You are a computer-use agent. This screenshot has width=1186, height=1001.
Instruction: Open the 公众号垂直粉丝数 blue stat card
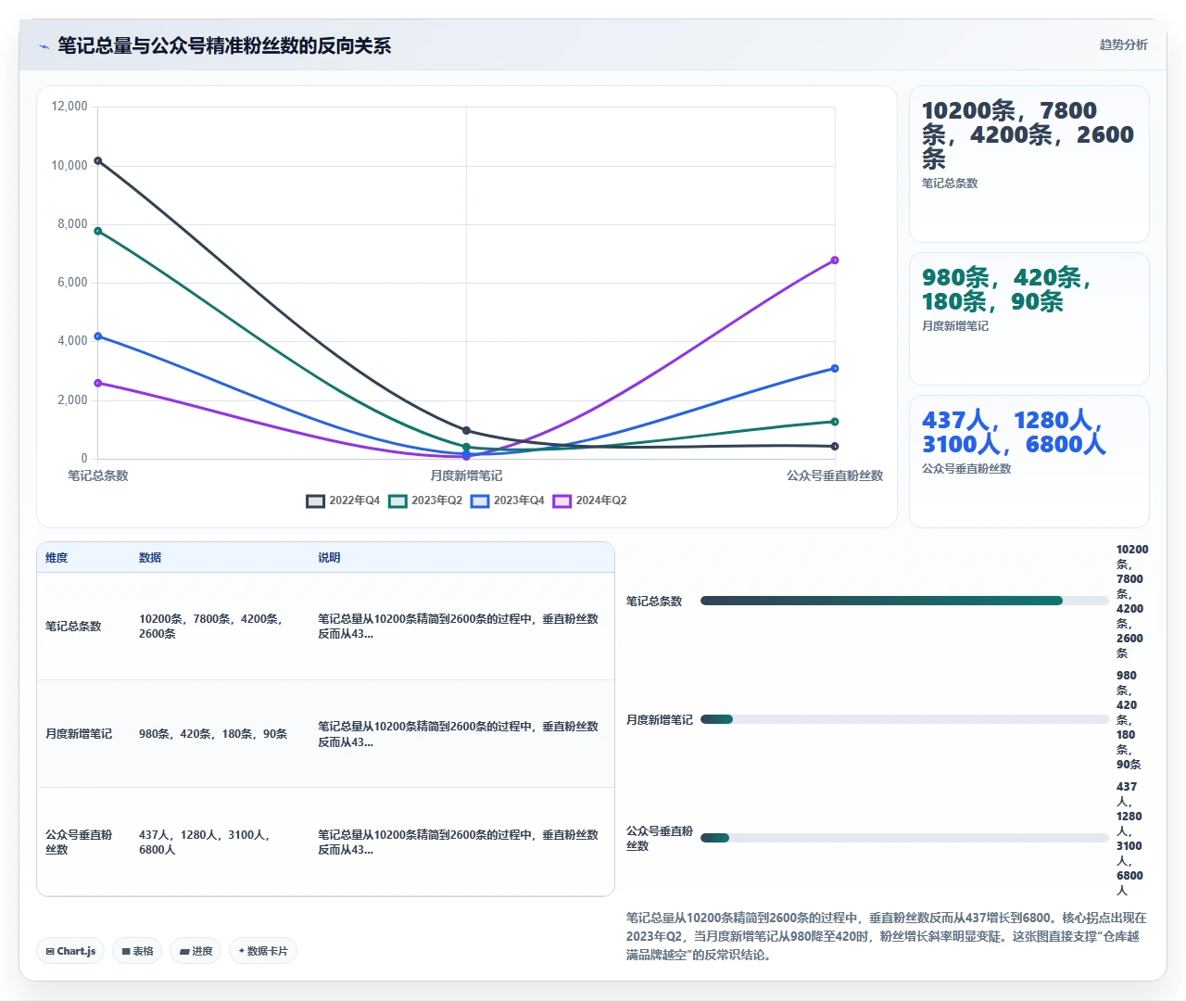(1029, 462)
